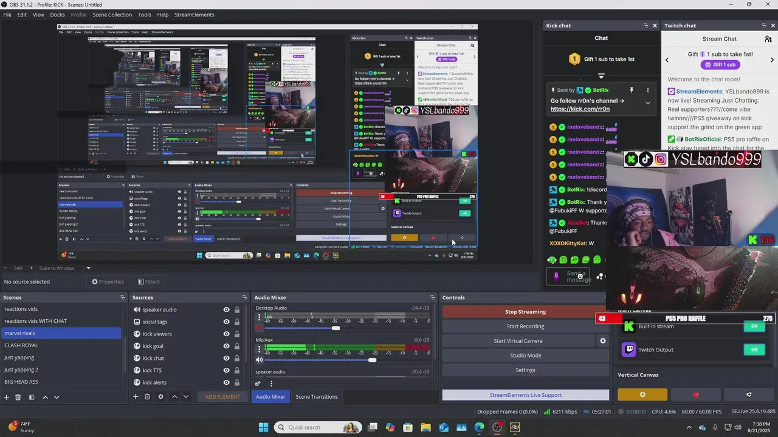The height and width of the screenshot is (437, 778).
Task: Float the Sources dock panel
Action: tap(245, 297)
